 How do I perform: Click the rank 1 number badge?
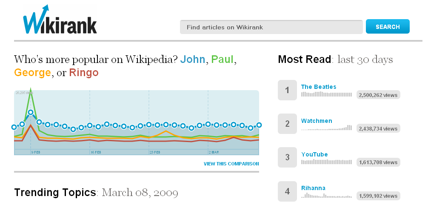tap(287, 90)
